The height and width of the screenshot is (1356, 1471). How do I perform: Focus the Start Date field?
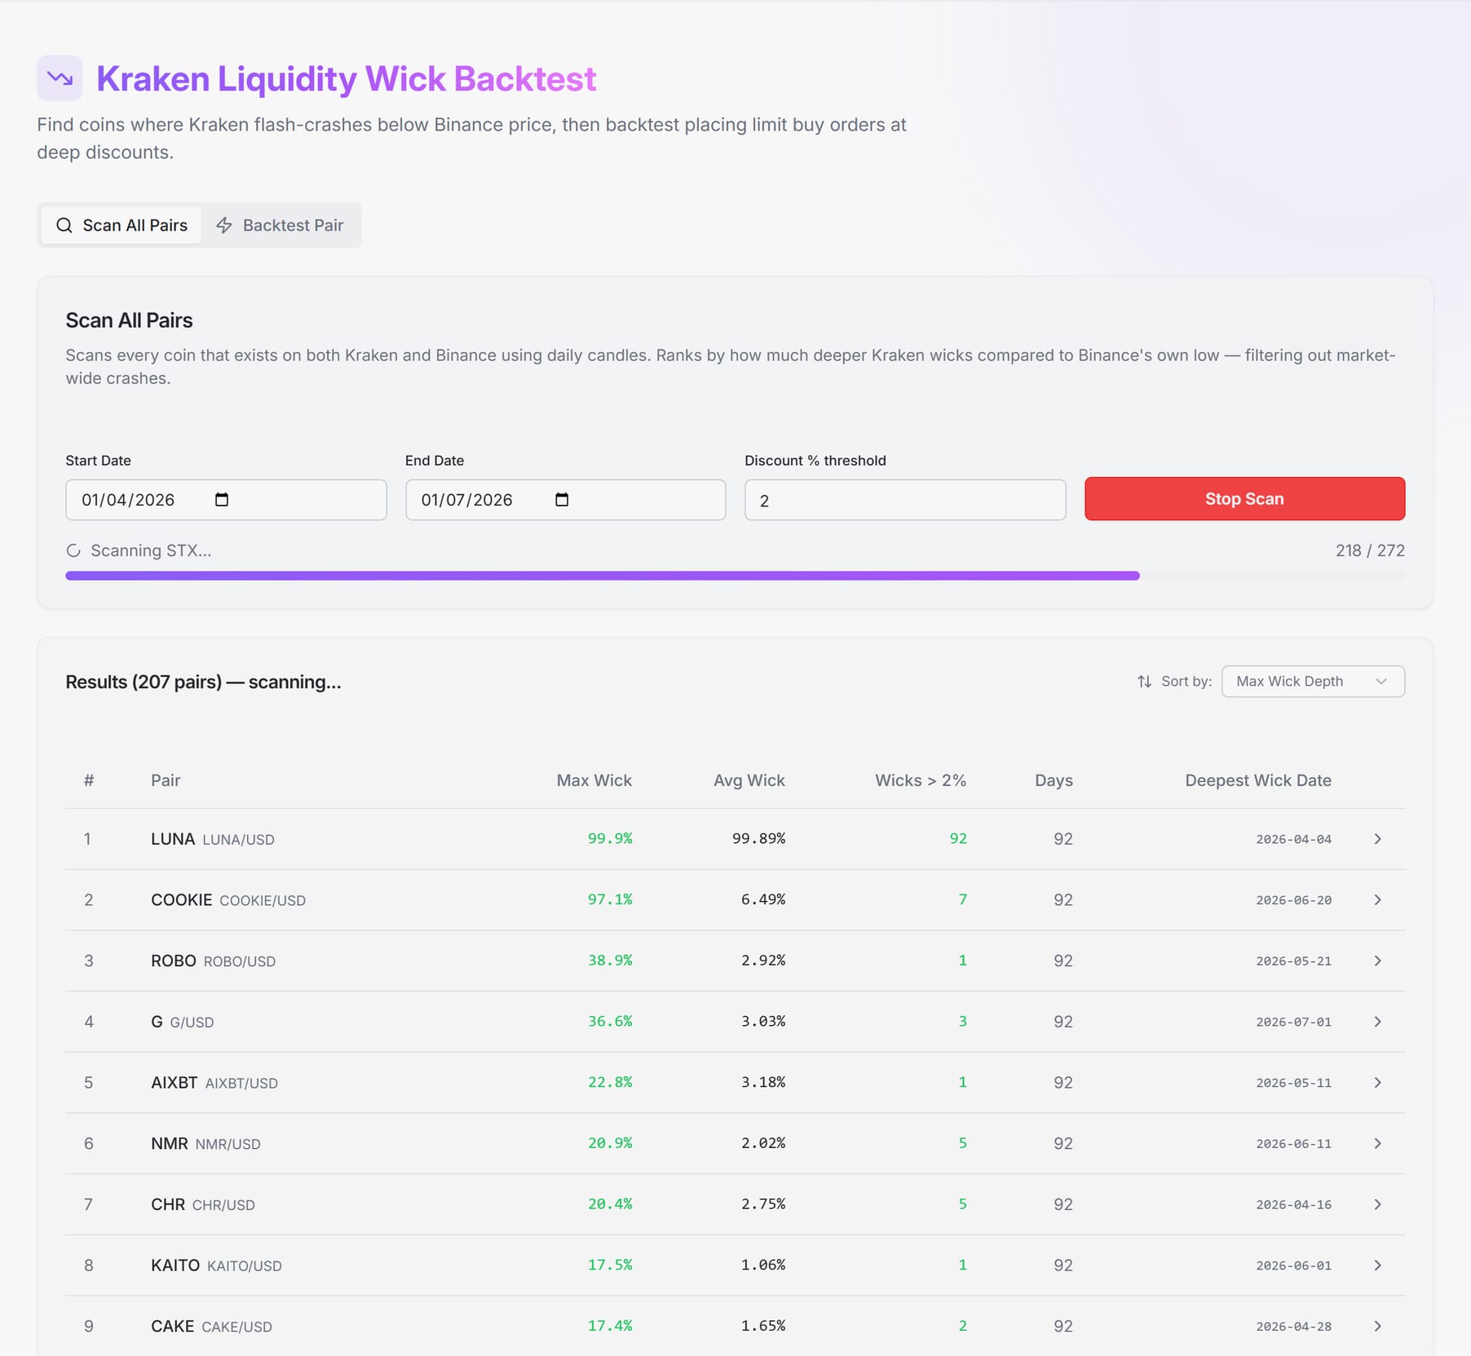pyautogui.click(x=226, y=500)
